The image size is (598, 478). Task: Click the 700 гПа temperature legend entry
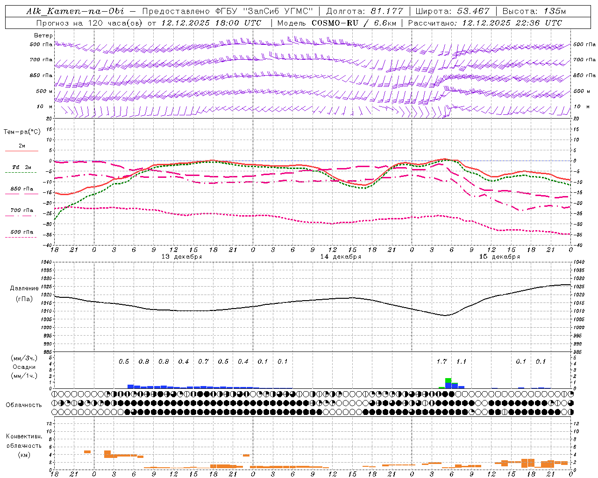[x=22, y=211]
